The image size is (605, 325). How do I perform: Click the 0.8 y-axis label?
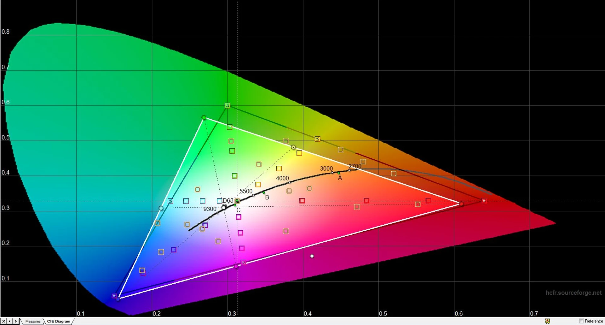tap(6, 32)
